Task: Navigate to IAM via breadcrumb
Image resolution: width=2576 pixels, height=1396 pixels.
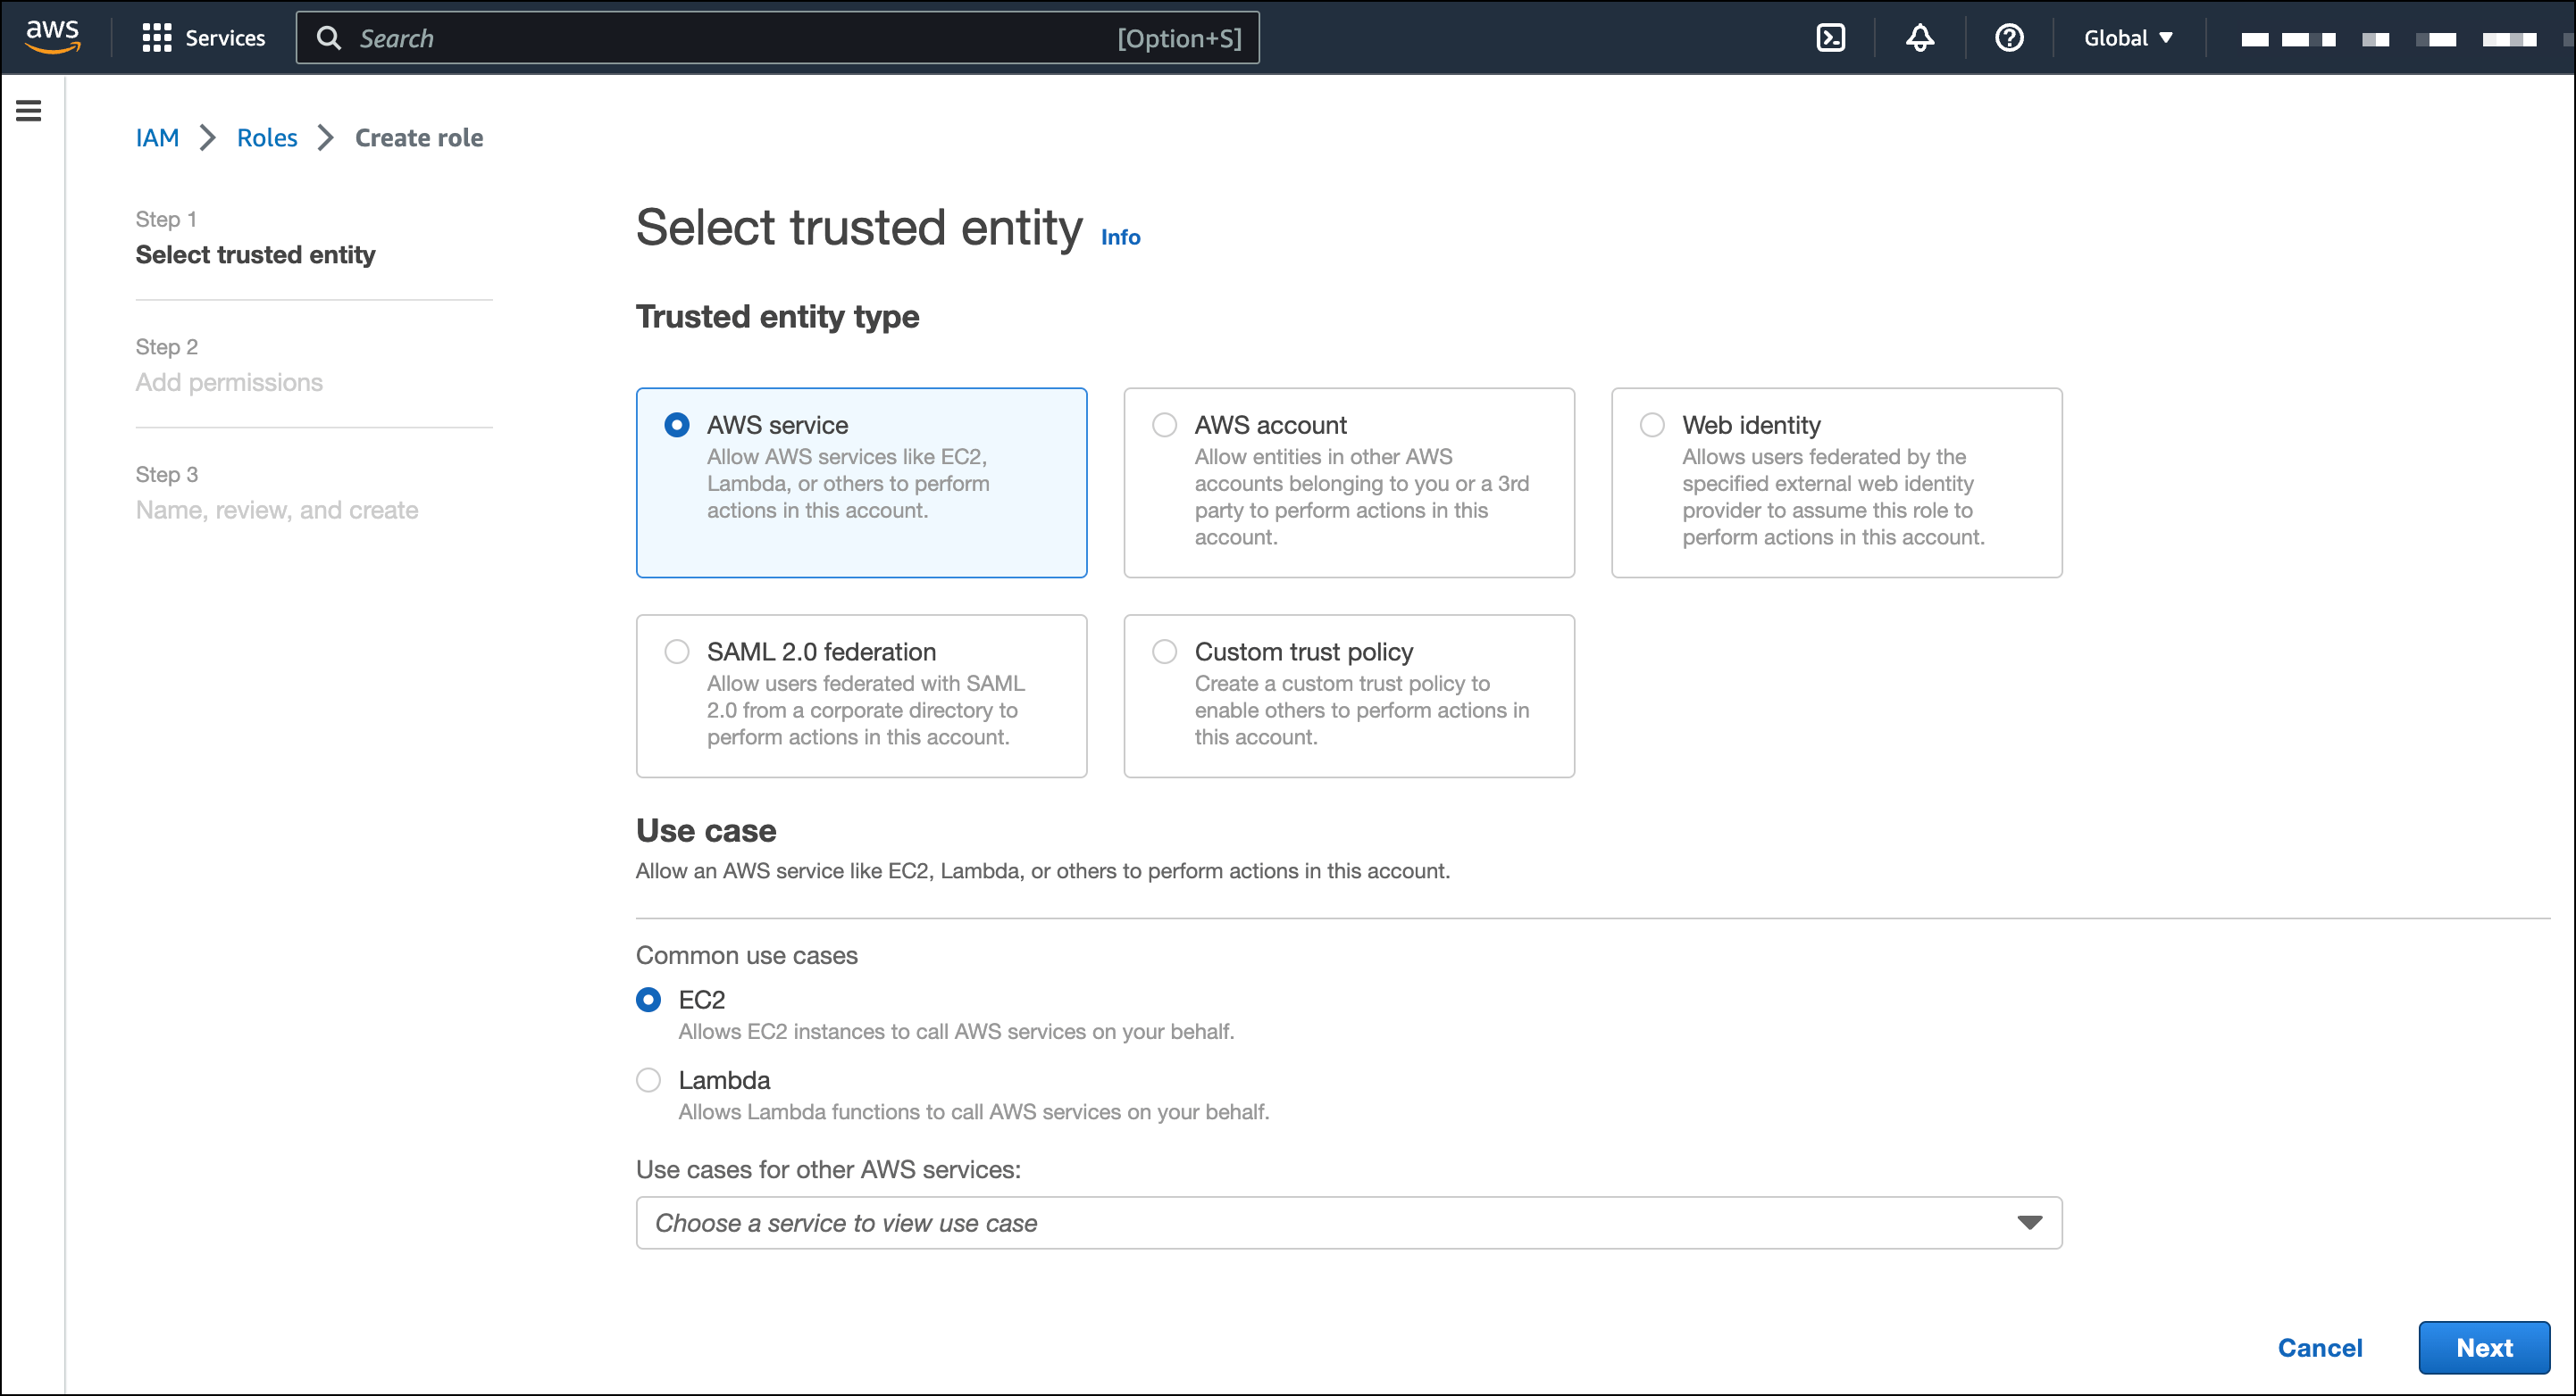Action: pyautogui.click(x=157, y=137)
